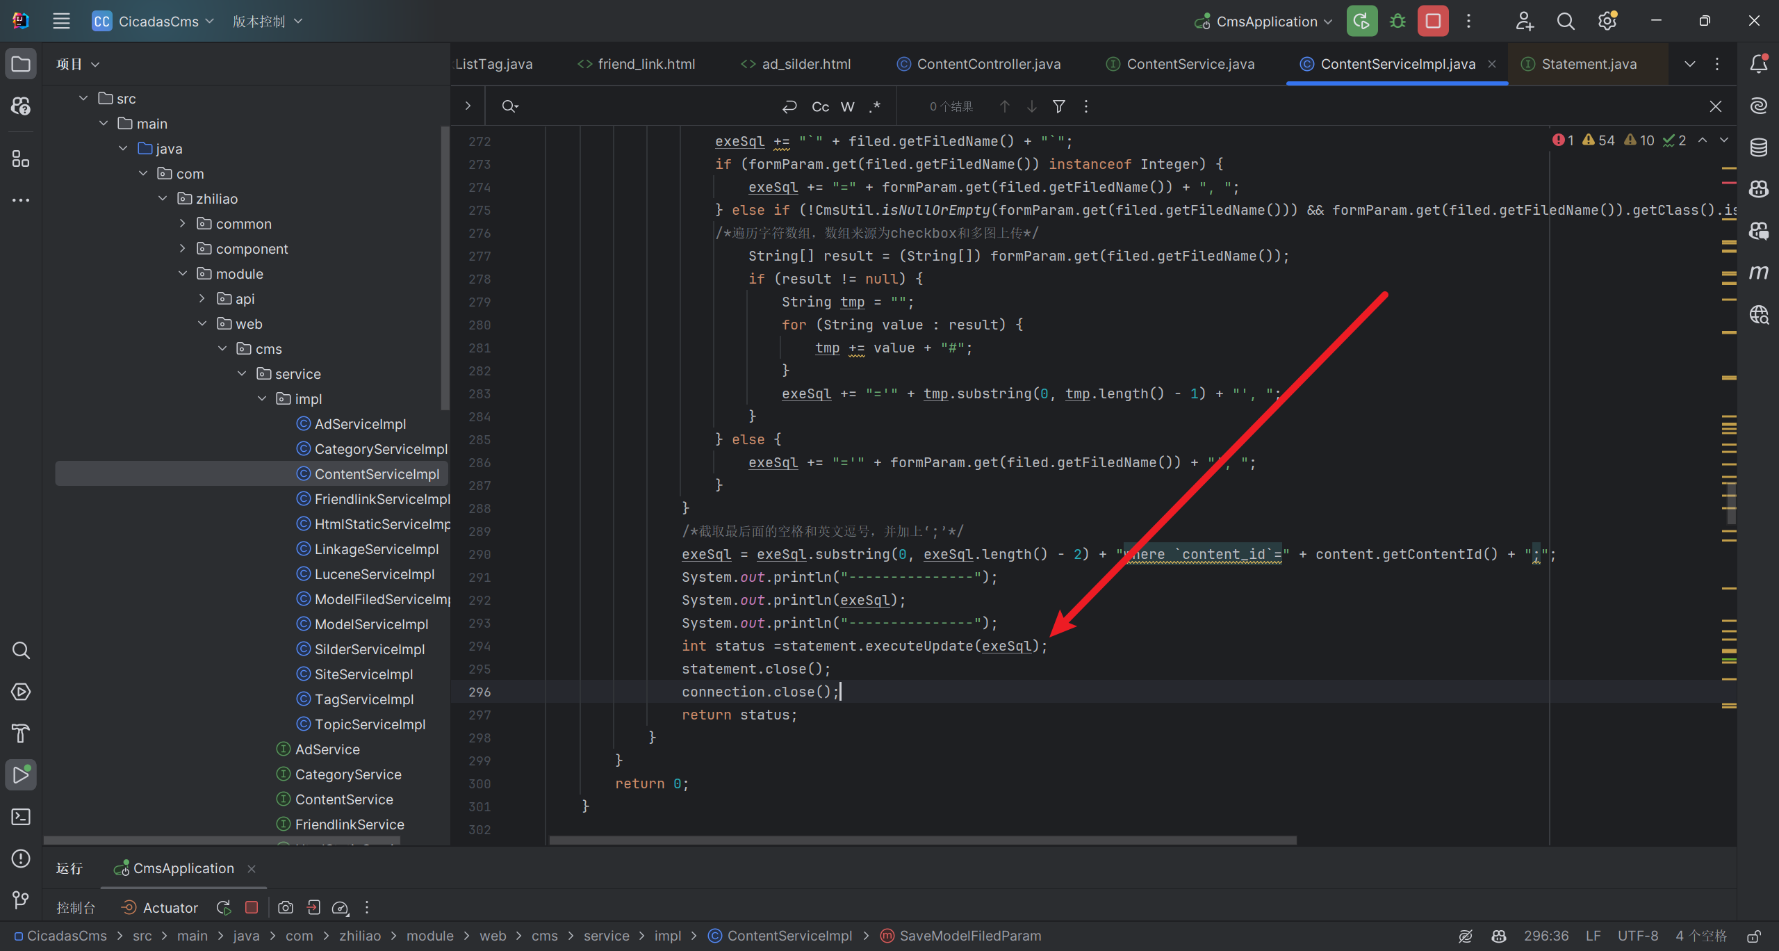Viewport: 1779px width, 951px height.
Task: Expand the component package
Action: coord(182,248)
